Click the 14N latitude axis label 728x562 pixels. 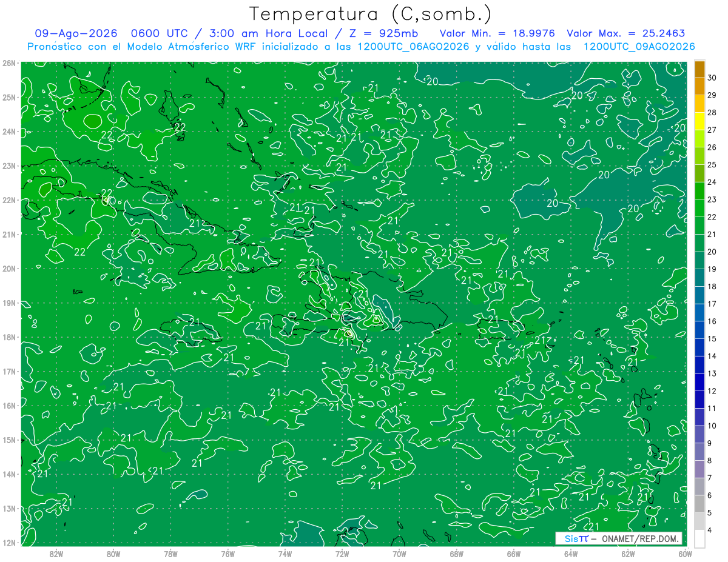click(9, 474)
